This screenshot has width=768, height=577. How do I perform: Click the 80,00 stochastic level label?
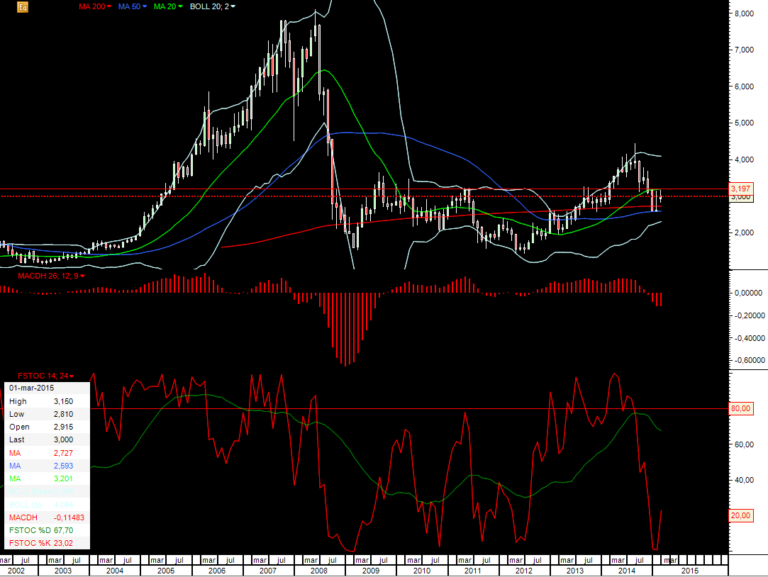tap(740, 408)
